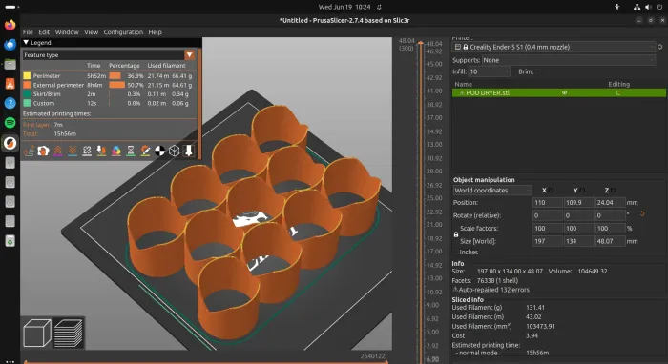Enable the Inches checkbox
This screenshot has height=364, width=668.
pos(456,252)
